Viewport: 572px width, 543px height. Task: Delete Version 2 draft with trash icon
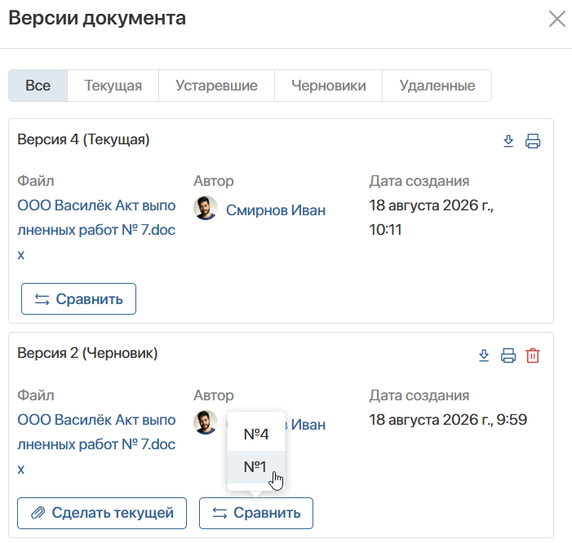(533, 355)
